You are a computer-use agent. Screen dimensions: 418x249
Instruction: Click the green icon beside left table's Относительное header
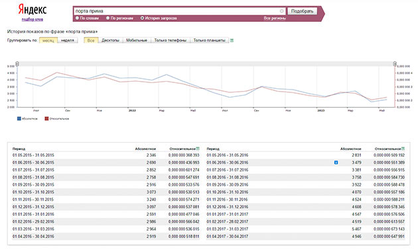point(198,148)
